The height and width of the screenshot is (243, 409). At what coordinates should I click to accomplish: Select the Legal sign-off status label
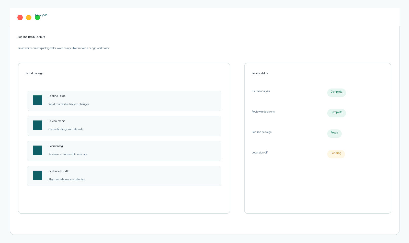coord(260,153)
